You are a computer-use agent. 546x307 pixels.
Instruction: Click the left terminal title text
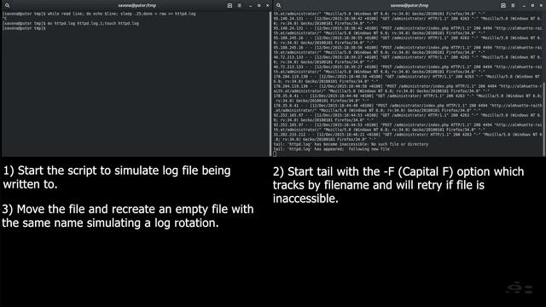pos(137,6)
